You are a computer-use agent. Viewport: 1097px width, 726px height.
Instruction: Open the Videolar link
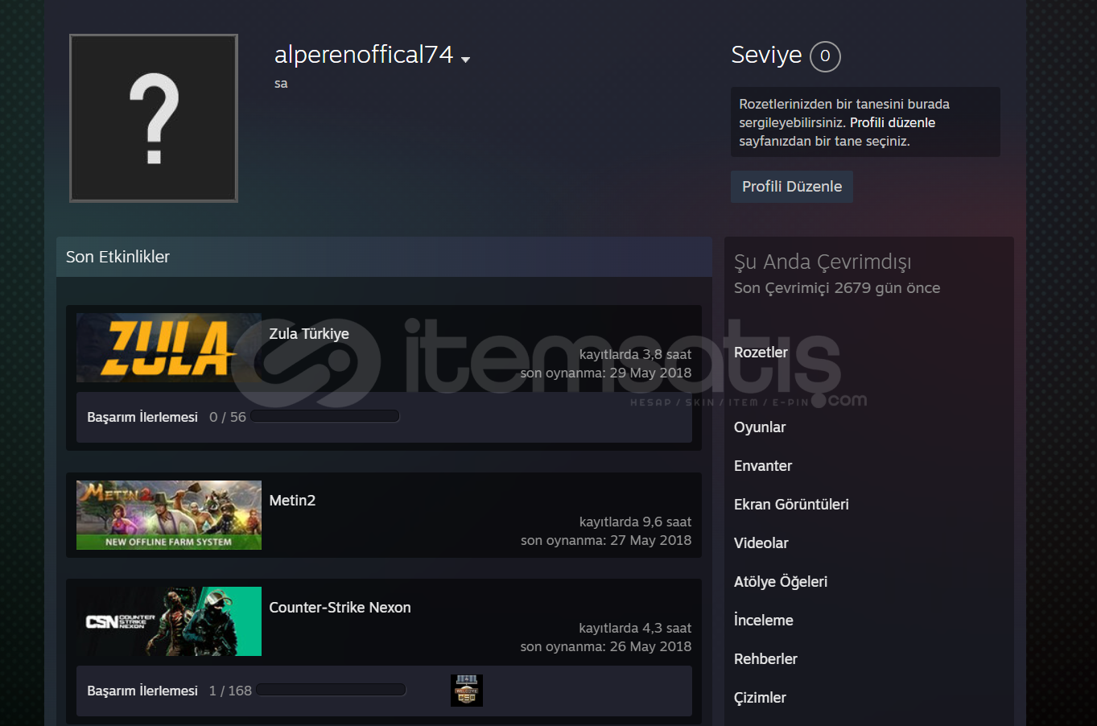pos(761,543)
